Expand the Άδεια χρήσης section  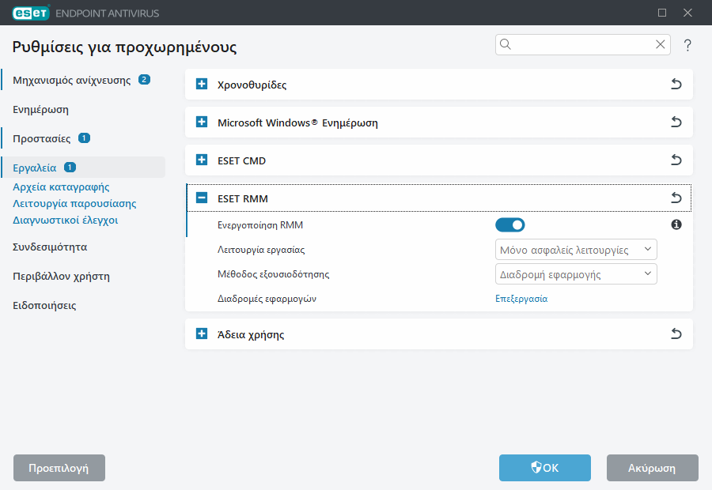tap(202, 334)
